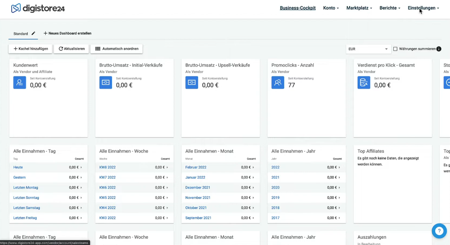The height and width of the screenshot is (245, 450).
Task: Open KW6 2022 link
Action: (107, 187)
